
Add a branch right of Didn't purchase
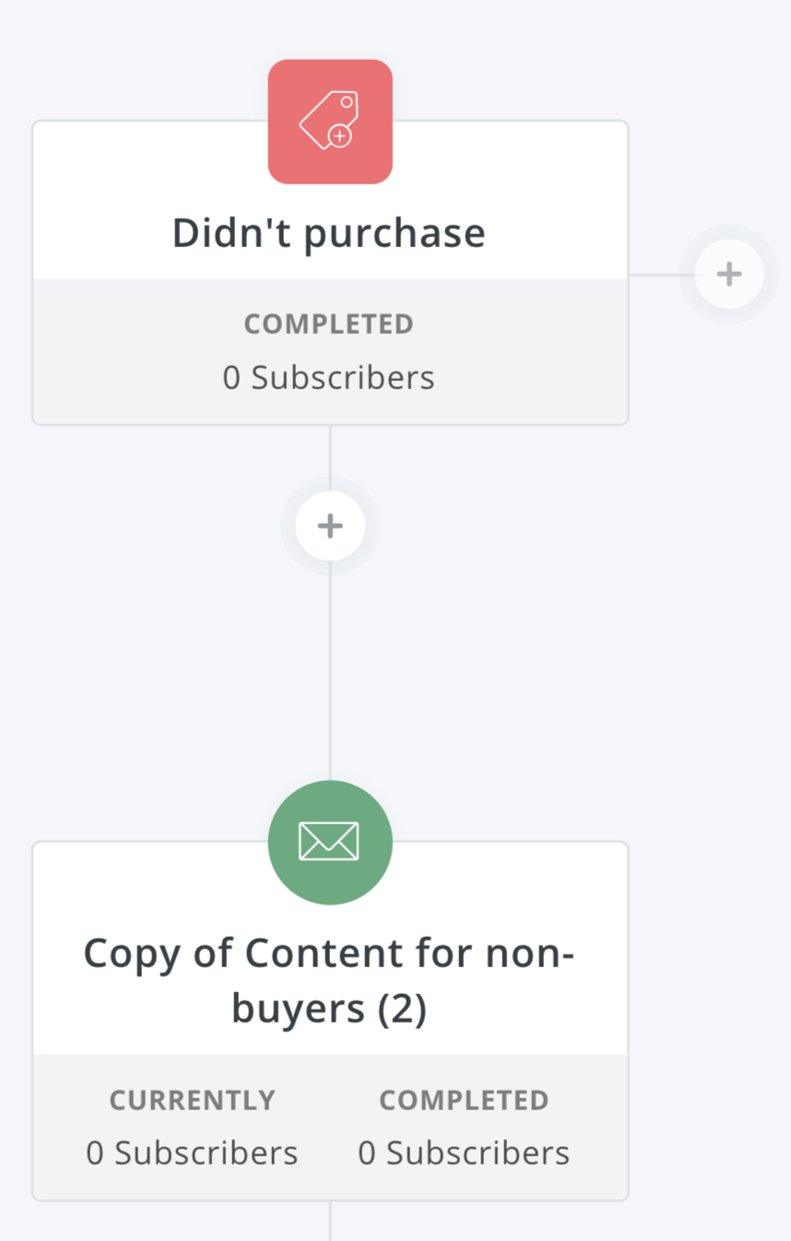729,274
